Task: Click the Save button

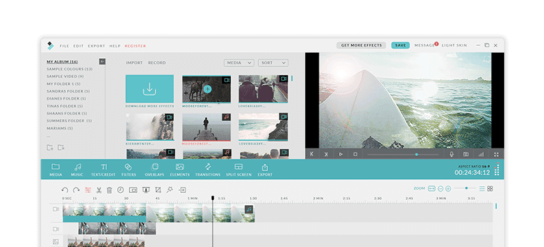Action: (400, 45)
